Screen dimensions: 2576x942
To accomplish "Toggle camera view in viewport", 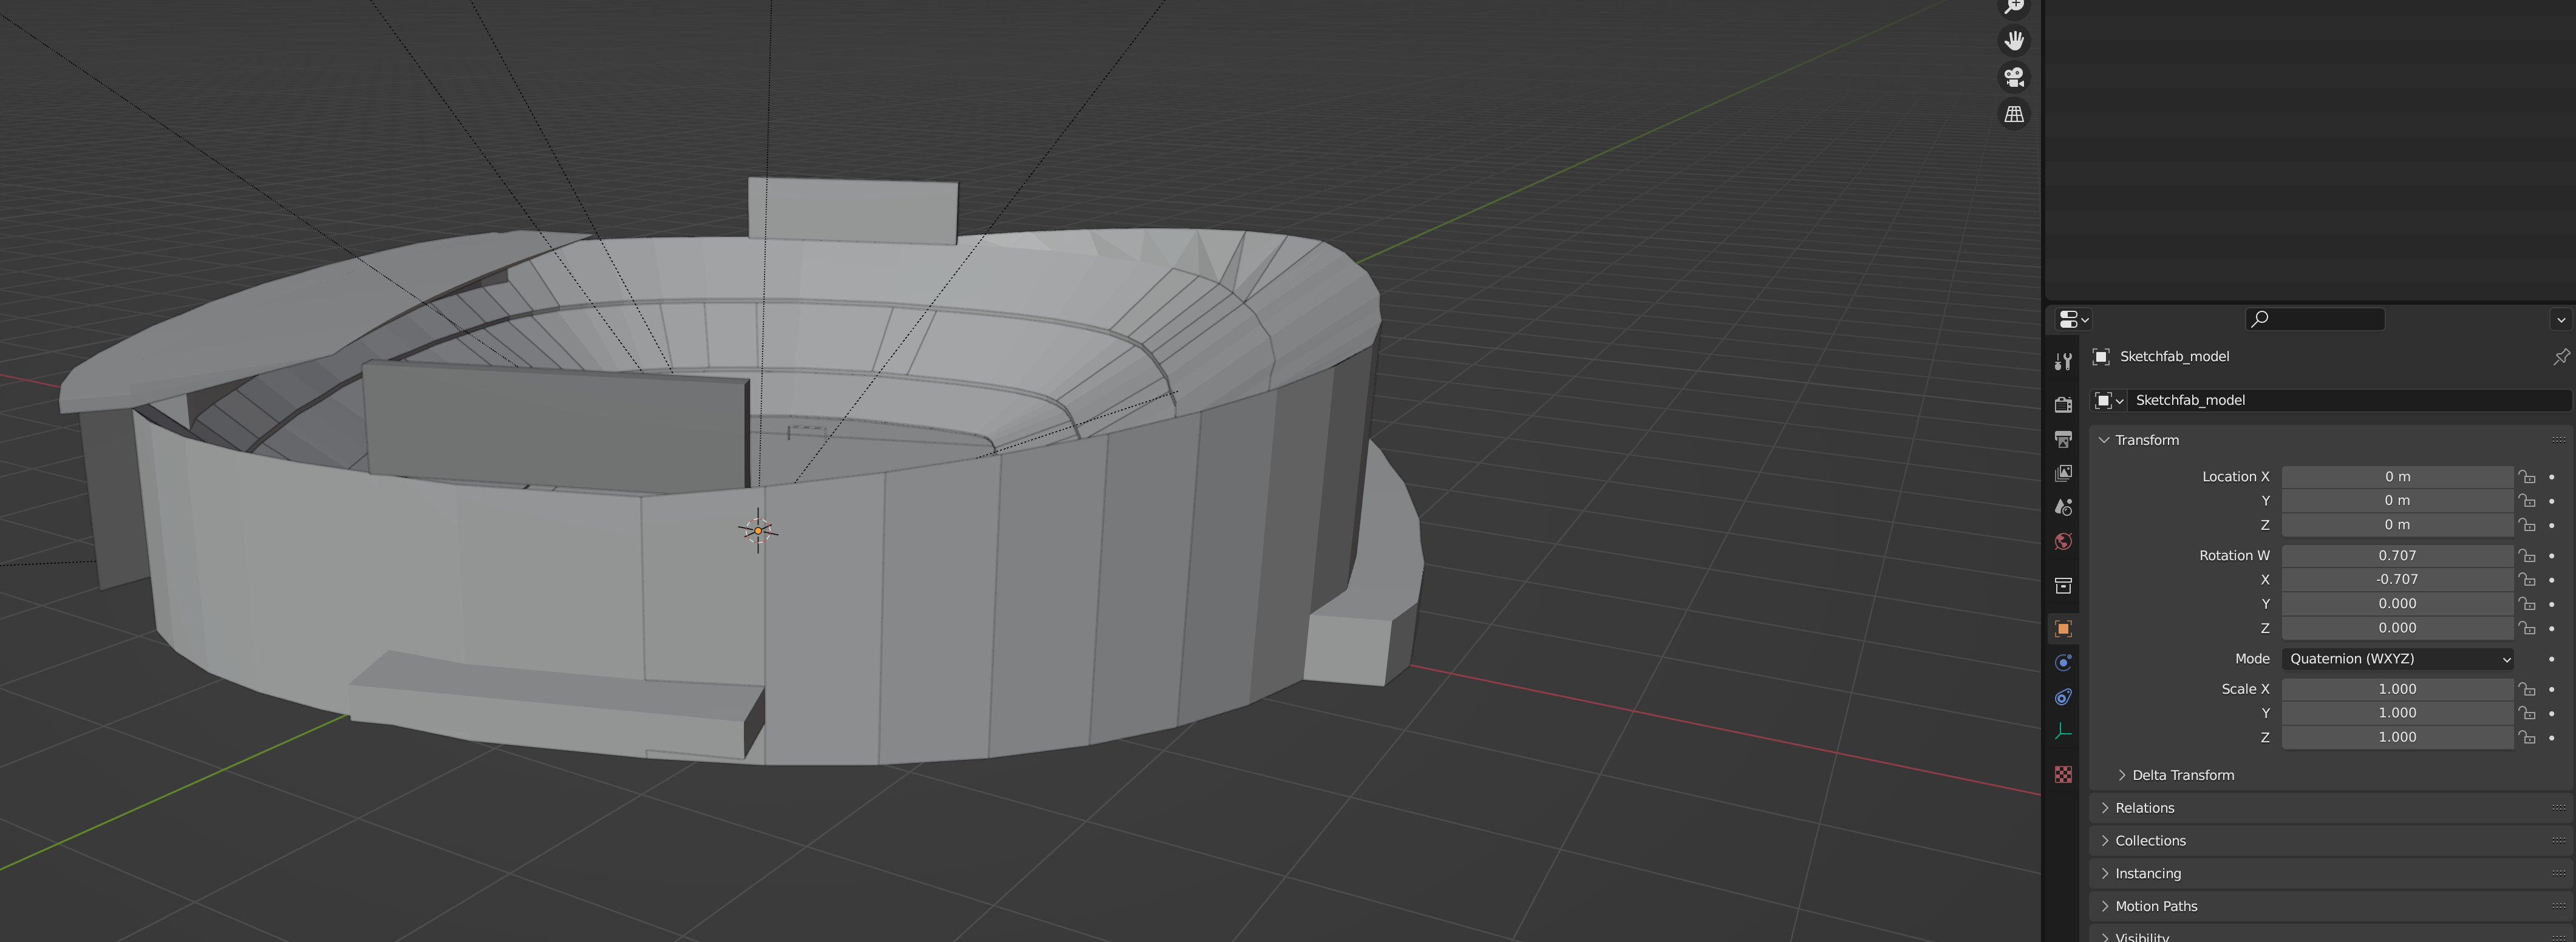I will 2014,77.
